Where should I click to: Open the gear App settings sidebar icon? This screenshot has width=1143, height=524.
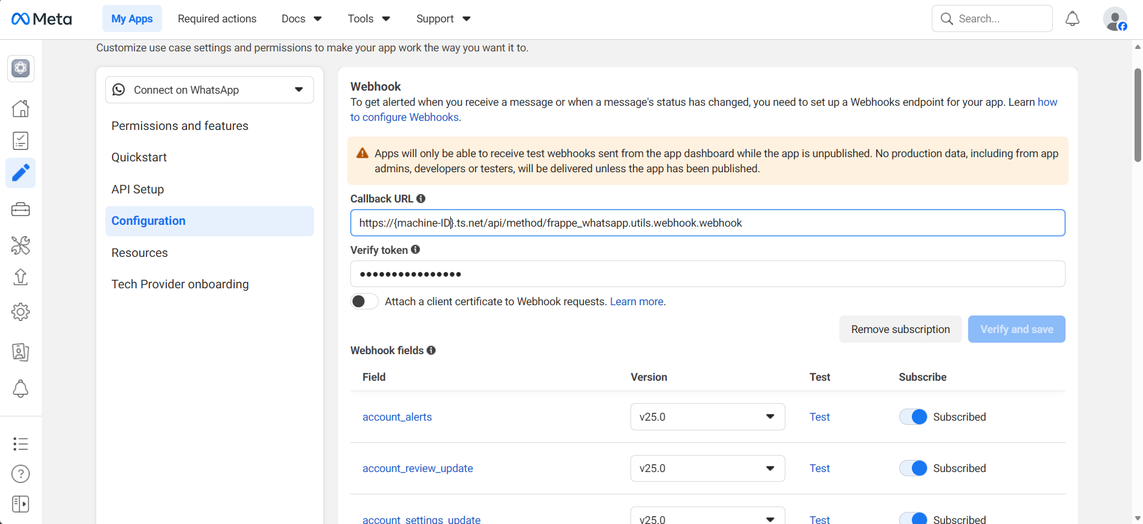pyautogui.click(x=21, y=312)
